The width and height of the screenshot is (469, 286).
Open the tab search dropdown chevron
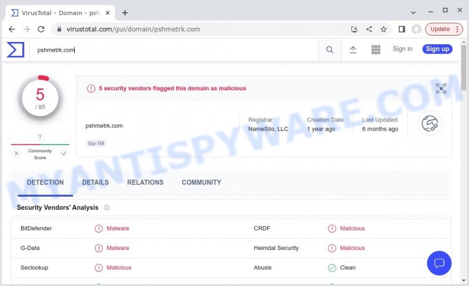413,13
